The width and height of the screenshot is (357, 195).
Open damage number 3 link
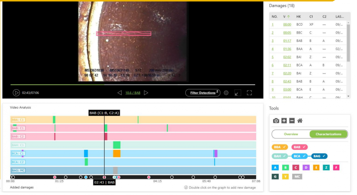[x=273, y=41]
